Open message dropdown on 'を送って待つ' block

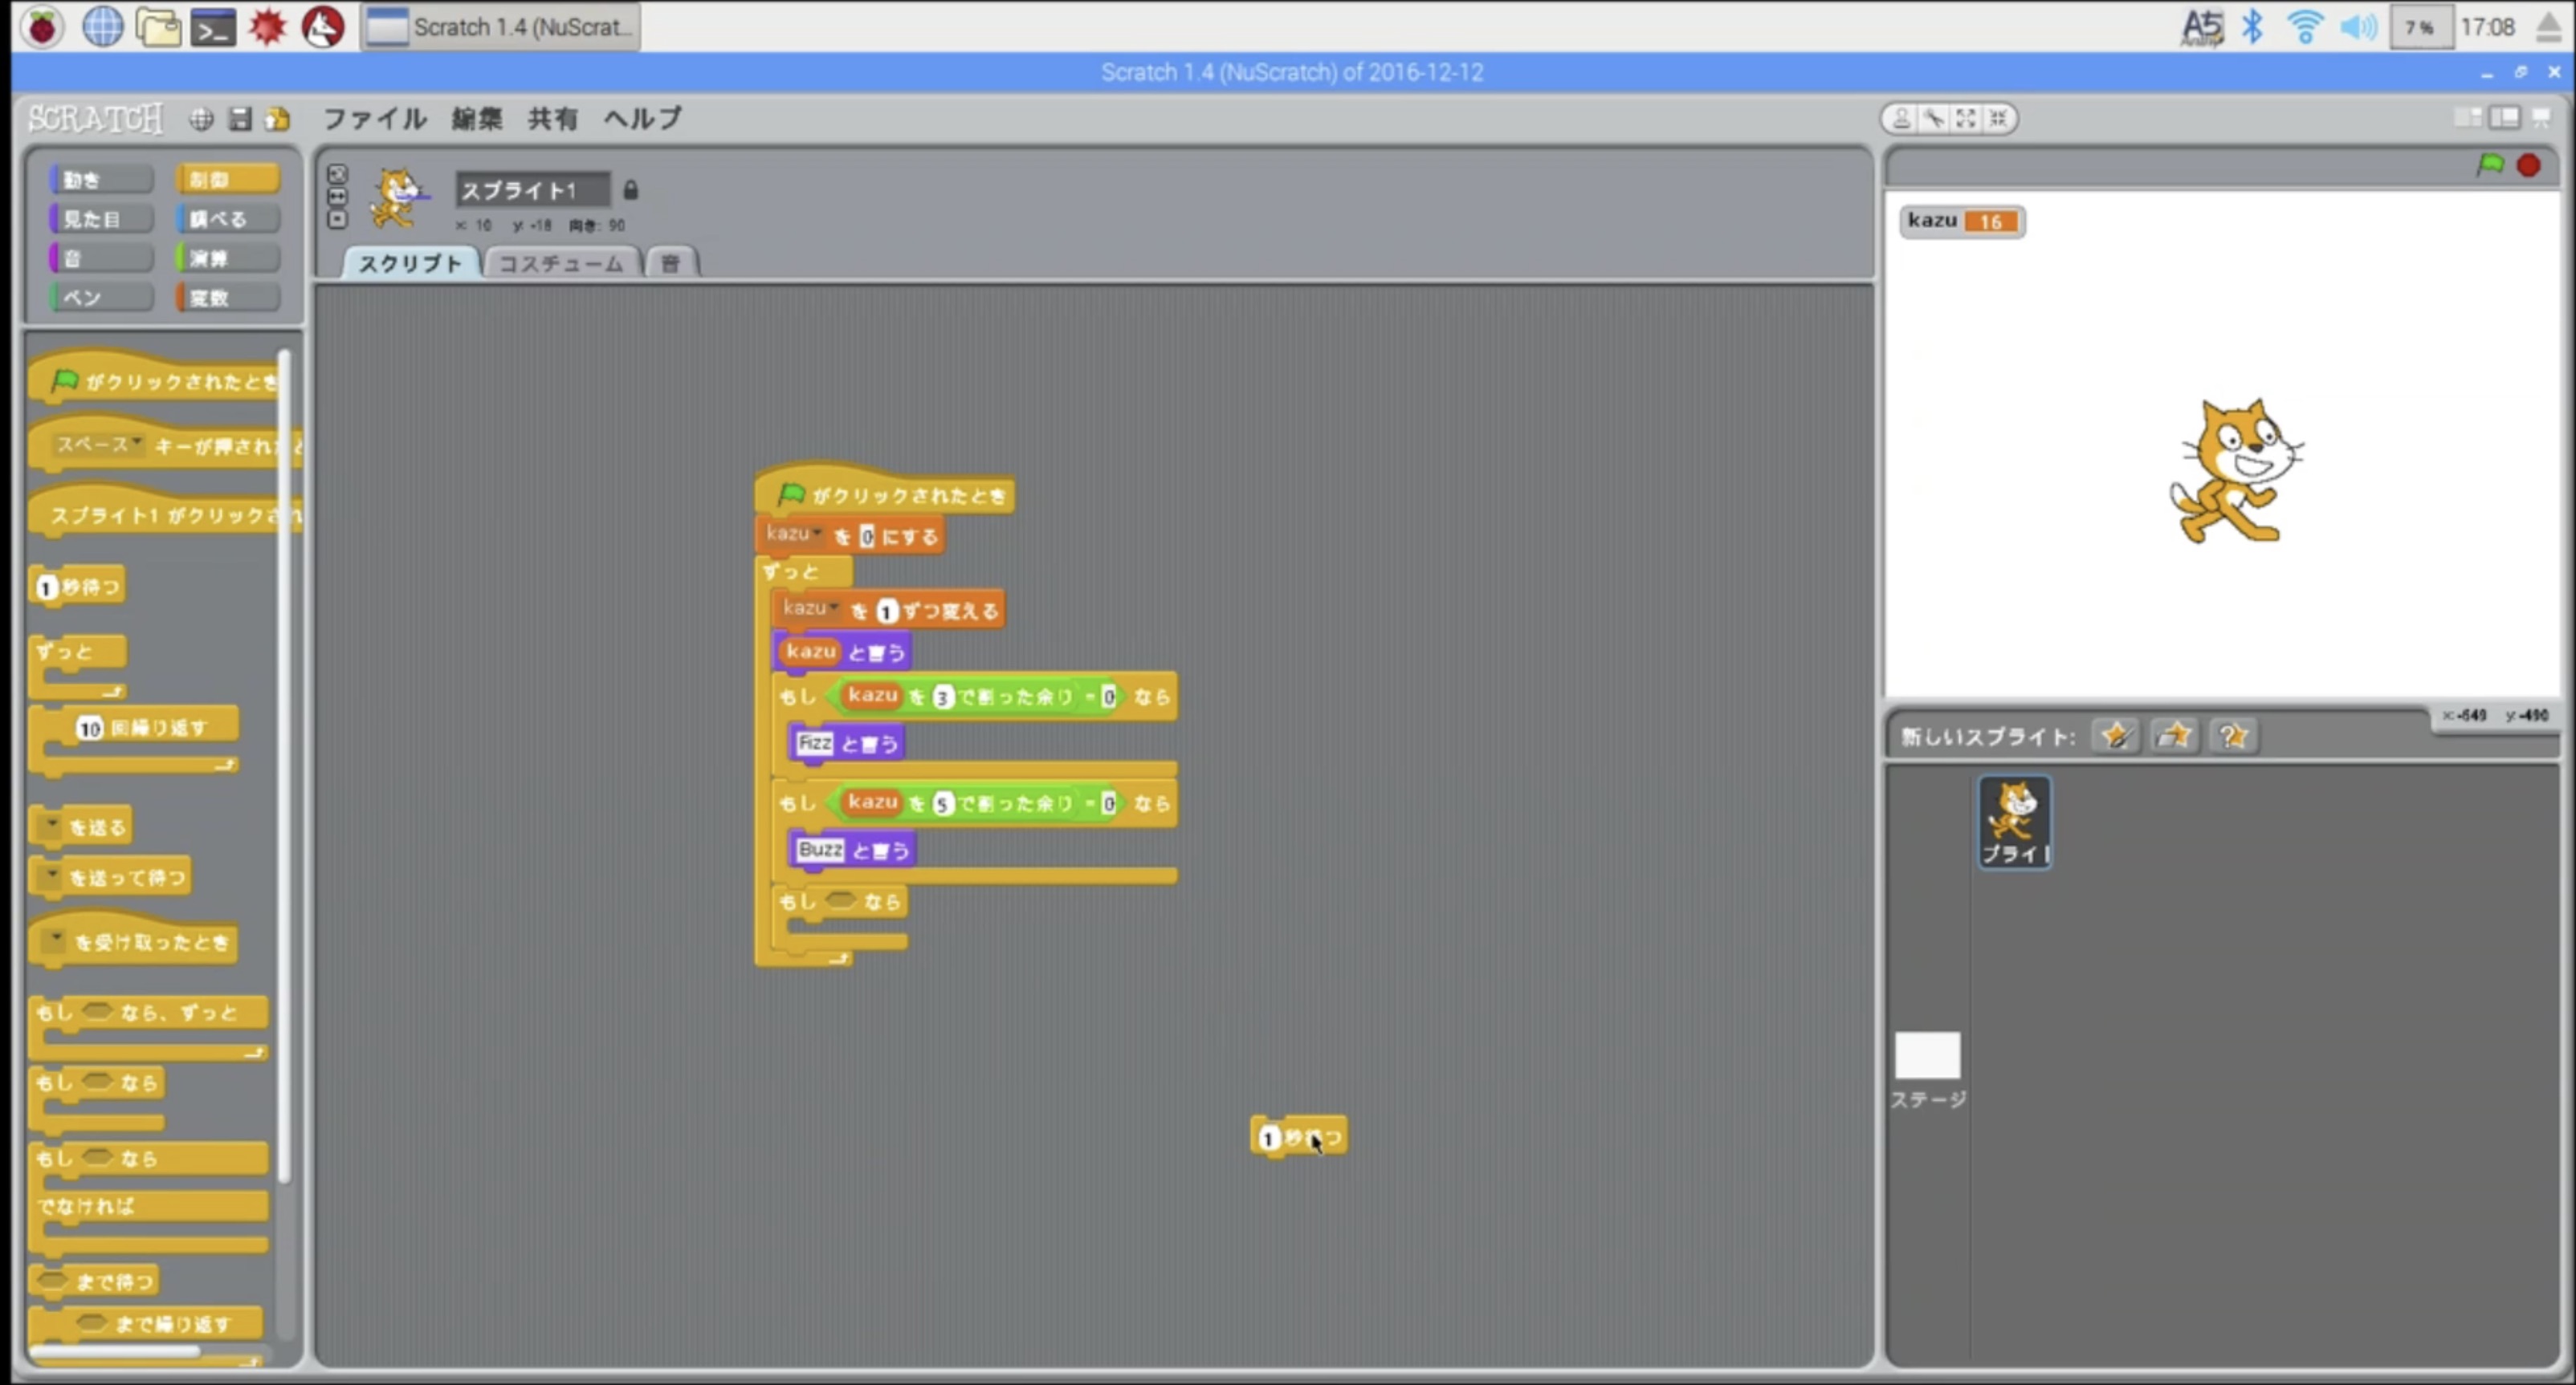tap(51, 876)
